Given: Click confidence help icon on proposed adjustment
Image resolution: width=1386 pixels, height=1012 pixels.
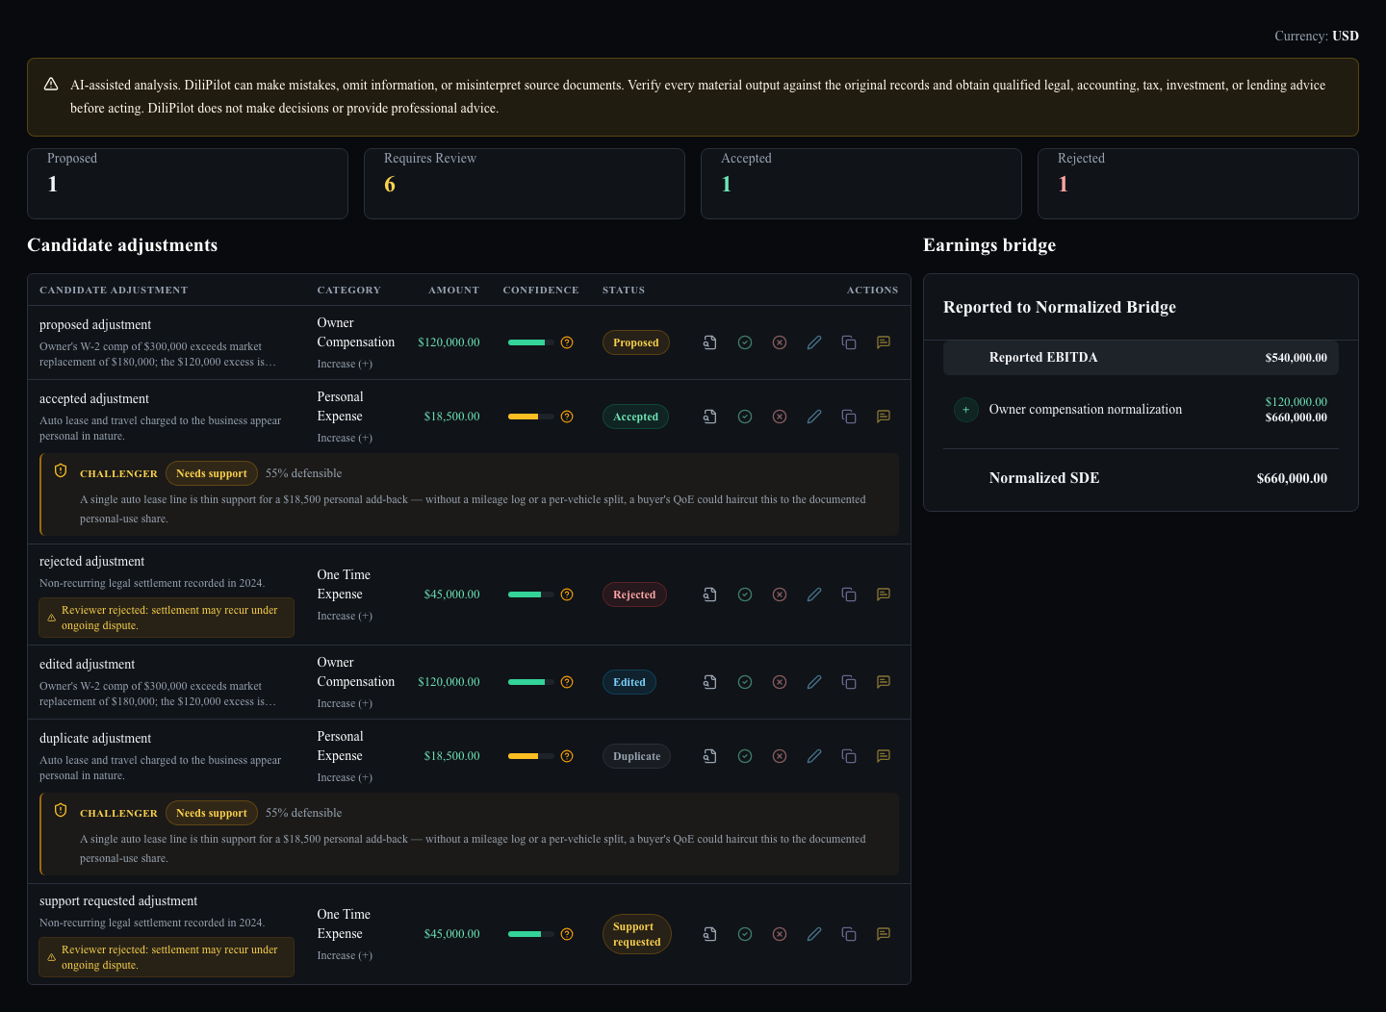Looking at the screenshot, I should pos(567,342).
